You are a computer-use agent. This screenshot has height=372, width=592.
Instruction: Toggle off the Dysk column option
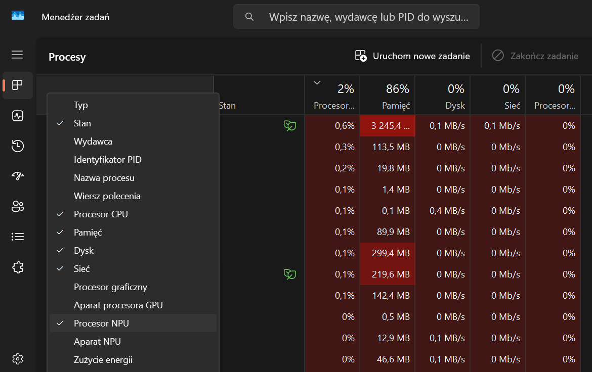(x=133, y=251)
